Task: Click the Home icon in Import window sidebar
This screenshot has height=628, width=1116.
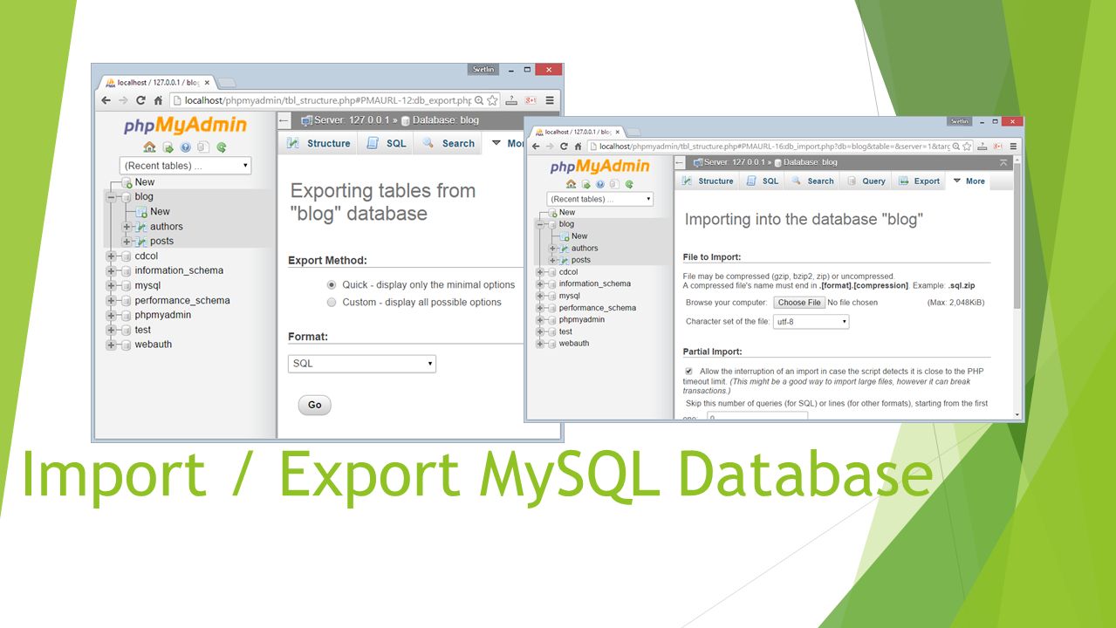Action: click(571, 184)
